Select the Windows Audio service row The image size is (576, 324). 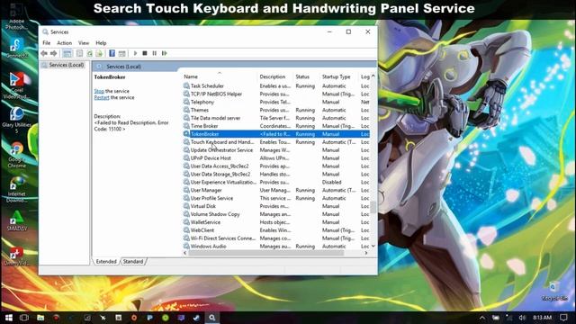pos(276,247)
